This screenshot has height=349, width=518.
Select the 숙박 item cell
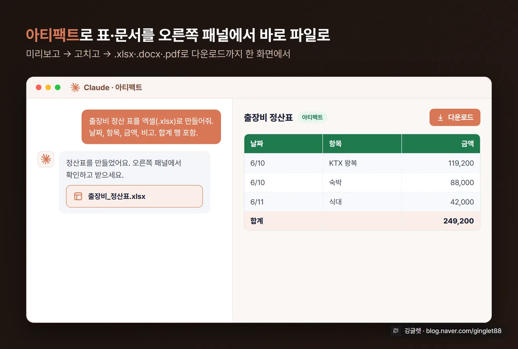pyautogui.click(x=362, y=183)
